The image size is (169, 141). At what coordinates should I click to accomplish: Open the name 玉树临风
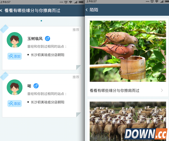35,39
